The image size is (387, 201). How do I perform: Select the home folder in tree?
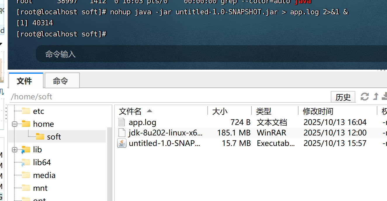coord(44,124)
